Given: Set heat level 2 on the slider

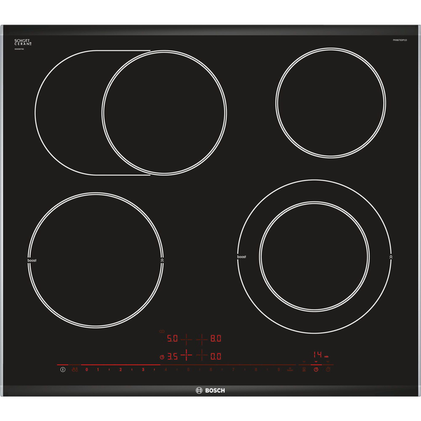Looking at the screenshot, I should [121, 370].
